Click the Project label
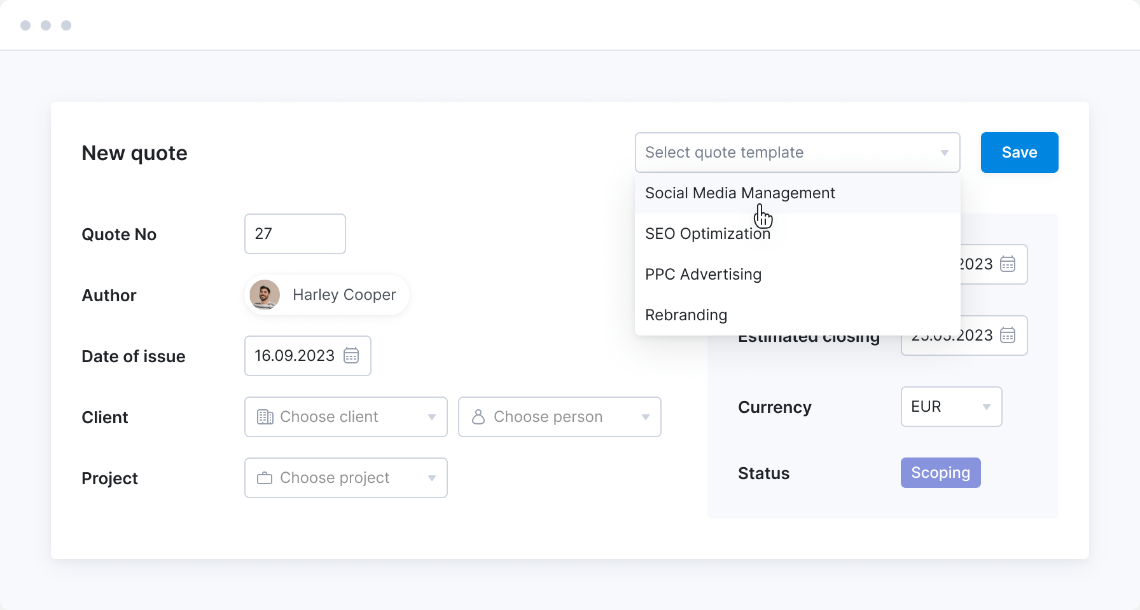The image size is (1140, 610). point(109,478)
